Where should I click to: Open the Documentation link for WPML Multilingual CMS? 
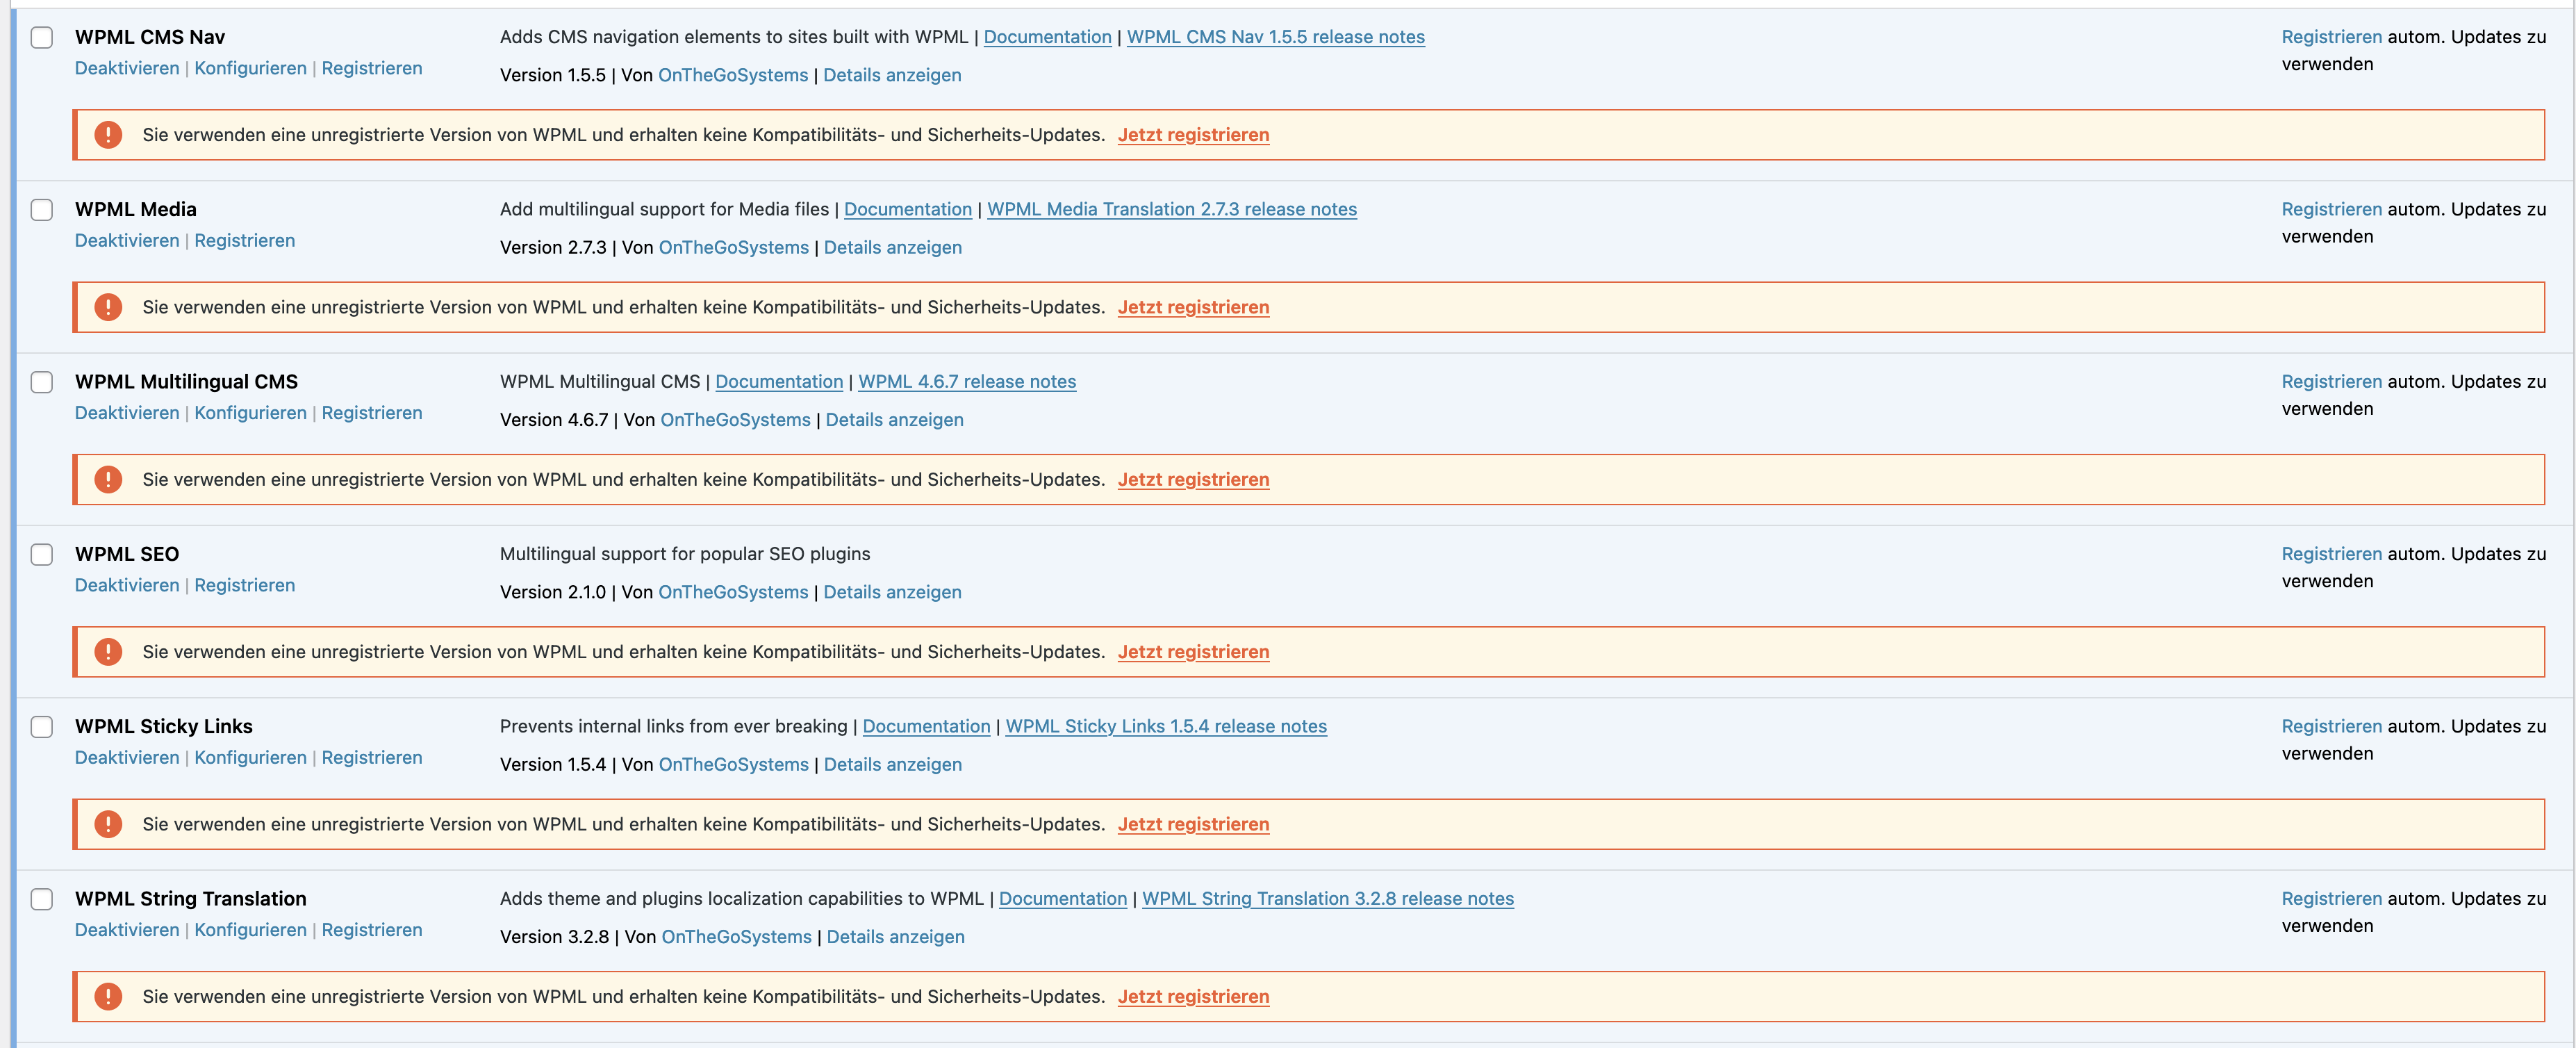[779, 382]
